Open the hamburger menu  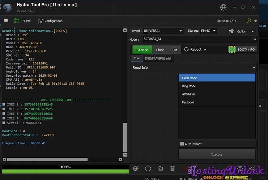6,21
